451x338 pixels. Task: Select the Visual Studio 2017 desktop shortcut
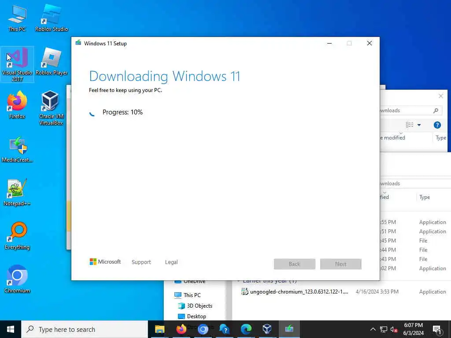pyautogui.click(x=17, y=64)
